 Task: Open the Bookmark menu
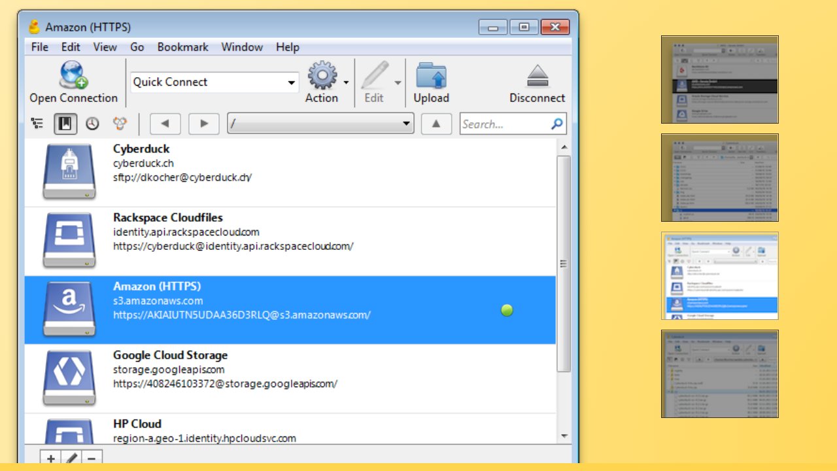pos(182,47)
